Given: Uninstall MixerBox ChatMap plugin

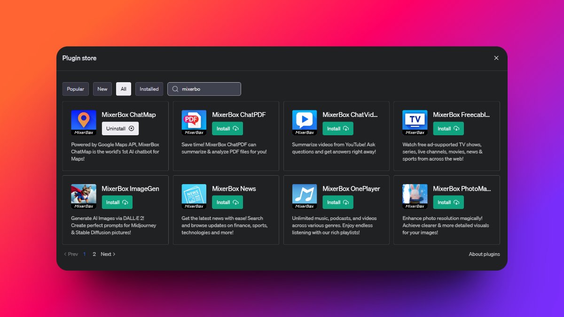Looking at the screenshot, I should click(120, 129).
